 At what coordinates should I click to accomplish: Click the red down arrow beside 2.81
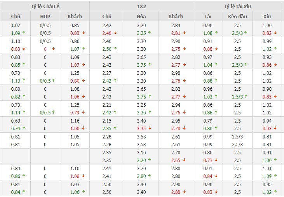click(184, 33)
